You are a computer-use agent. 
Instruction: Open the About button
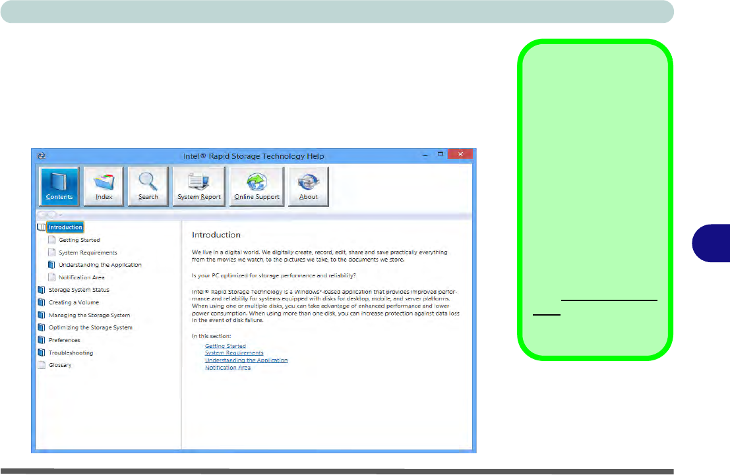308,186
